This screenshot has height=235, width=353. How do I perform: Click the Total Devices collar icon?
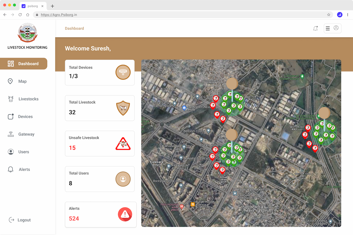tap(123, 72)
